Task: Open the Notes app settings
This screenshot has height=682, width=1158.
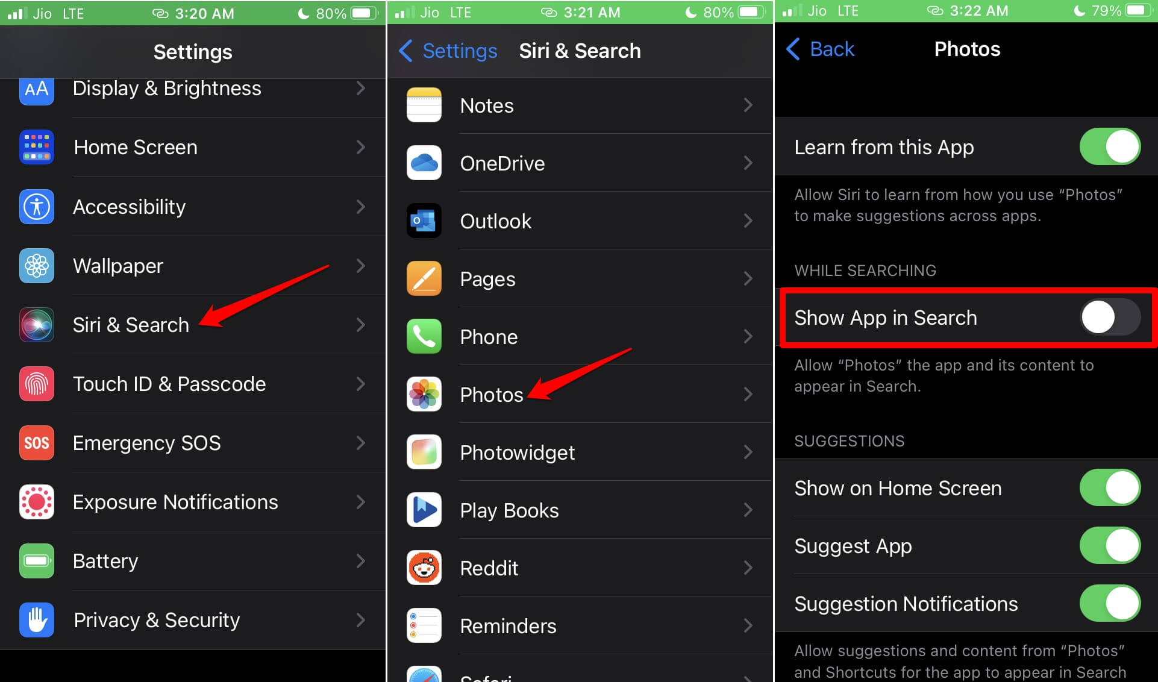Action: [578, 107]
